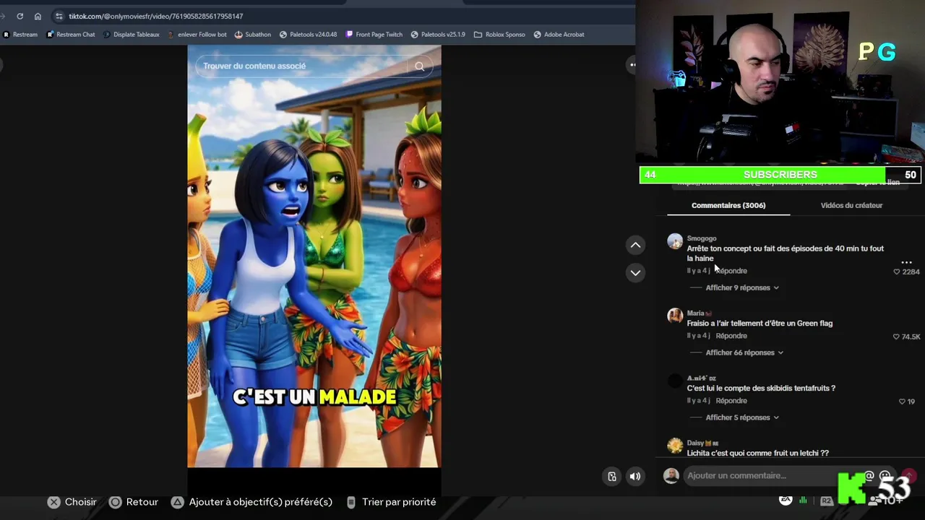
Task: Expand 'Afficher 5 réponses'
Action: point(742,417)
